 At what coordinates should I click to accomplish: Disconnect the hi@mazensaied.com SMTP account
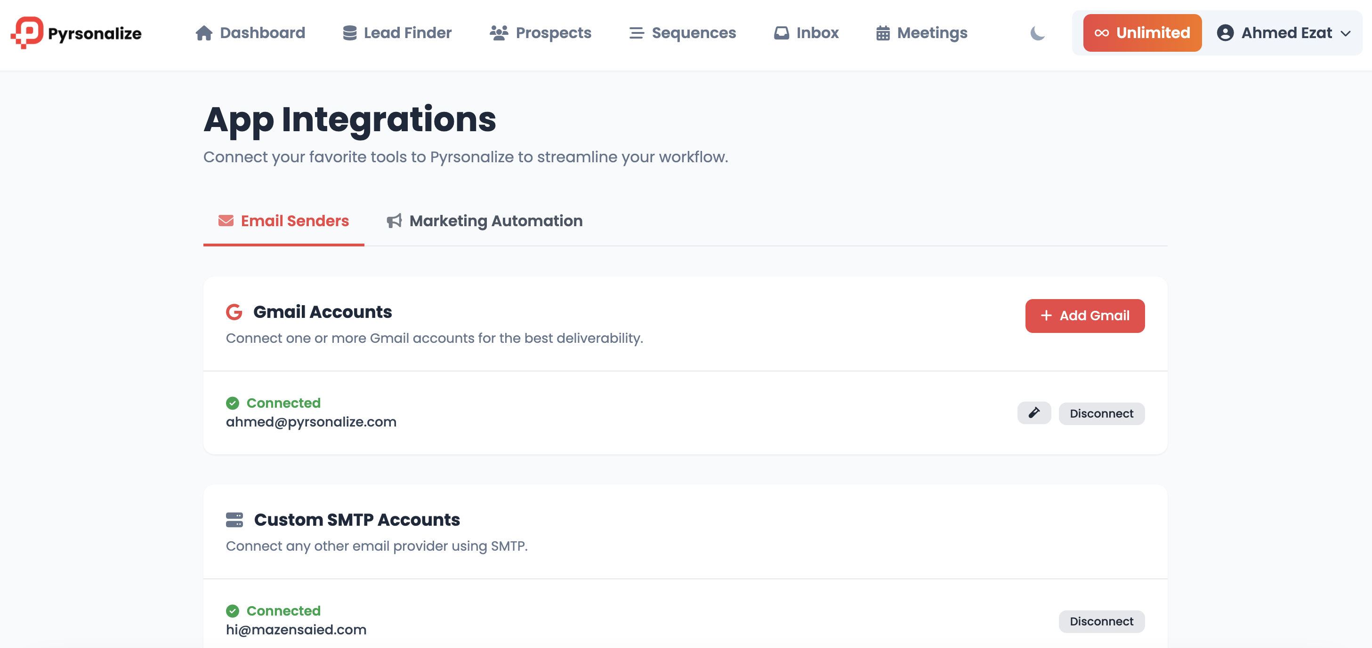pyautogui.click(x=1101, y=621)
